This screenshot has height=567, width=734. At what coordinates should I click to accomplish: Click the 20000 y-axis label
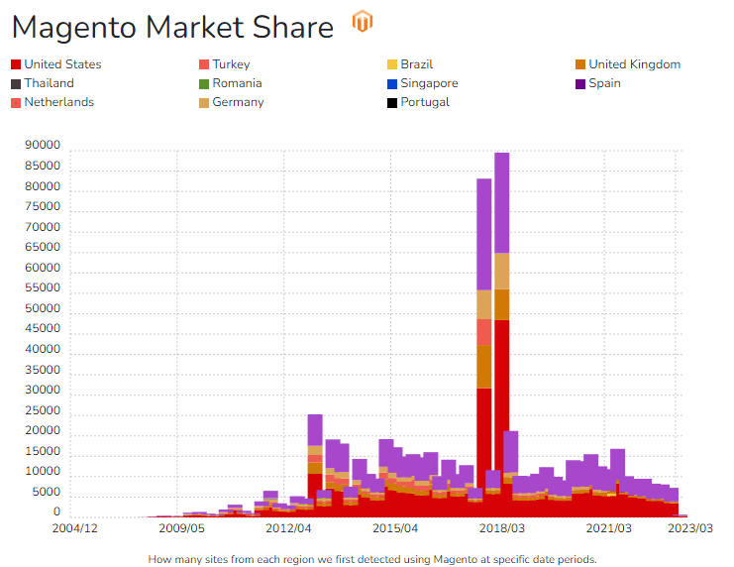click(x=43, y=430)
